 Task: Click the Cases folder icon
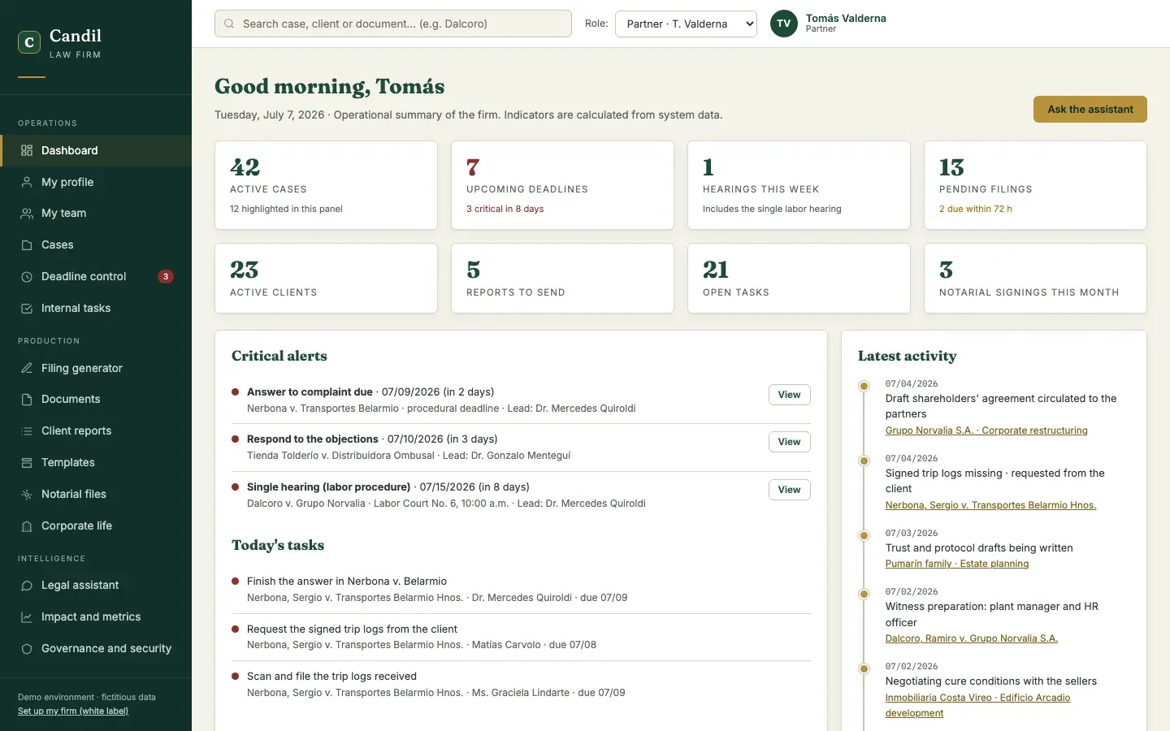(x=27, y=244)
